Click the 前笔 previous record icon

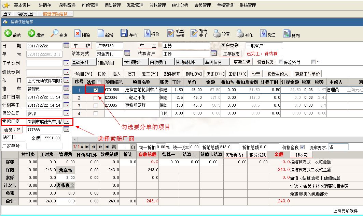8,33
